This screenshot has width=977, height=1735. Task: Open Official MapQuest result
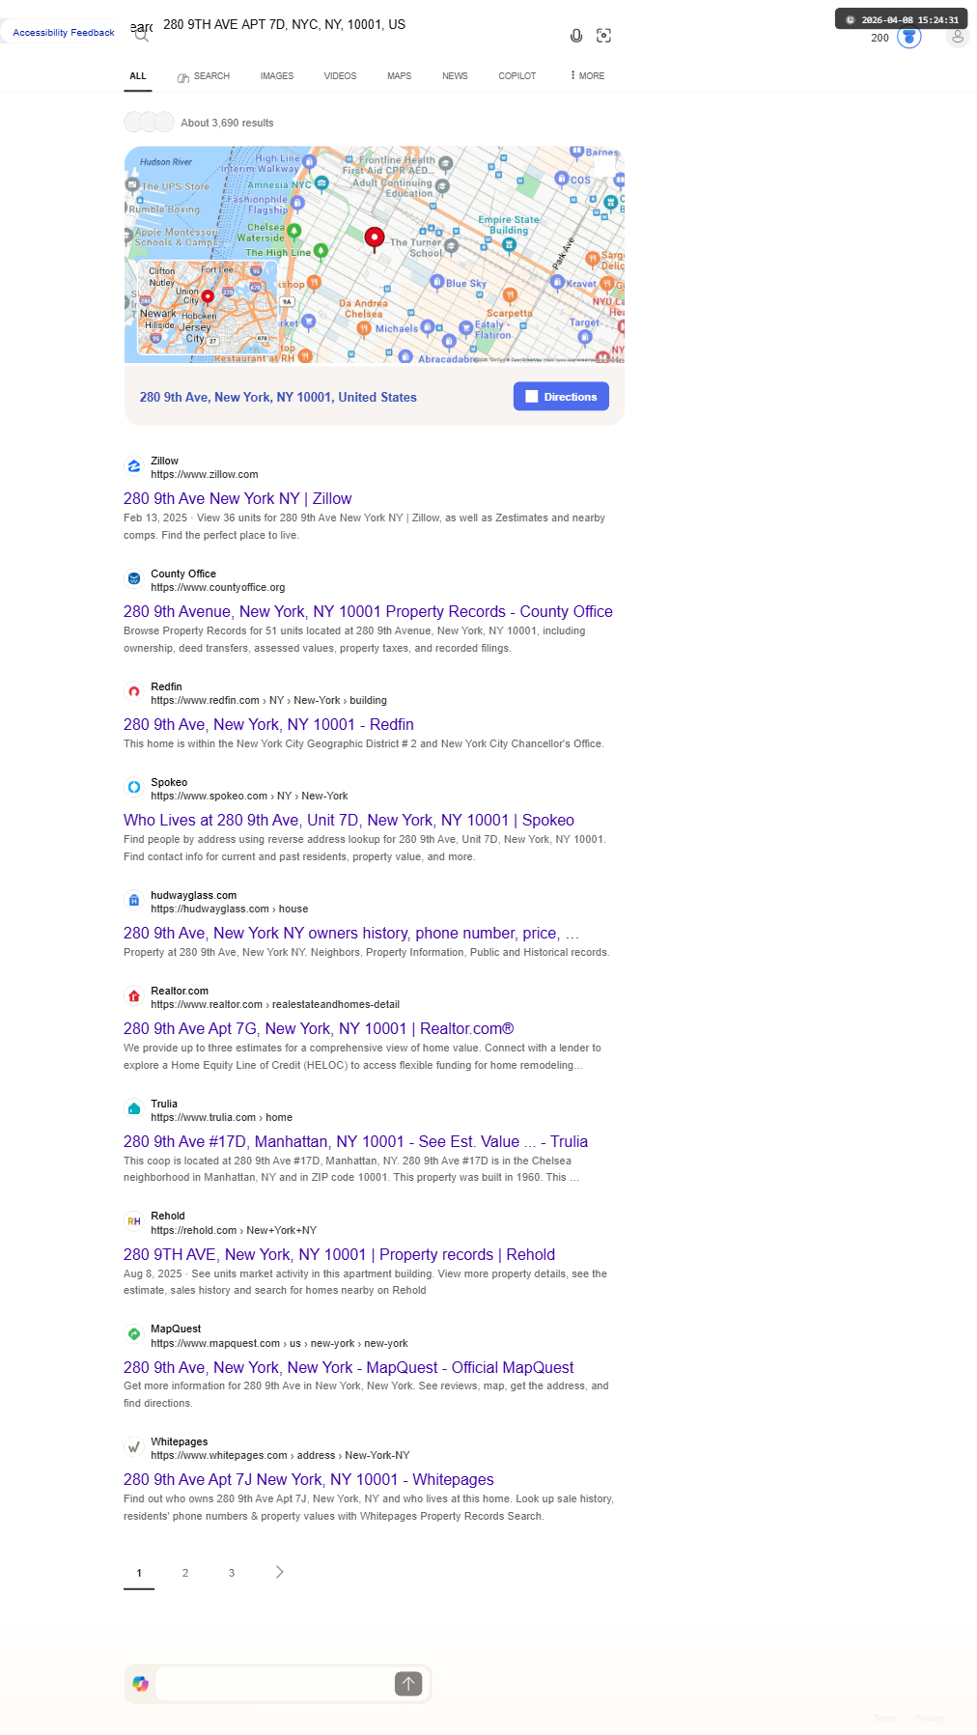349,1367
